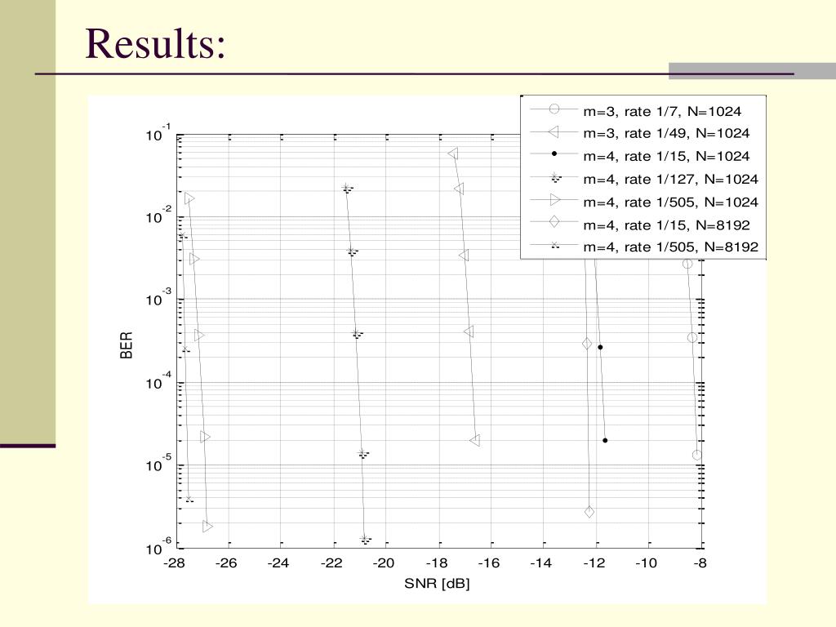Click the 'BER' y-axis label

(127, 345)
